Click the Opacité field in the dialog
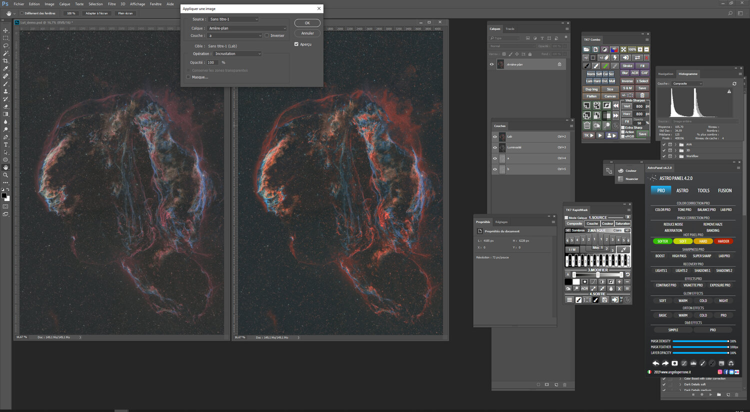 [212, 62]
